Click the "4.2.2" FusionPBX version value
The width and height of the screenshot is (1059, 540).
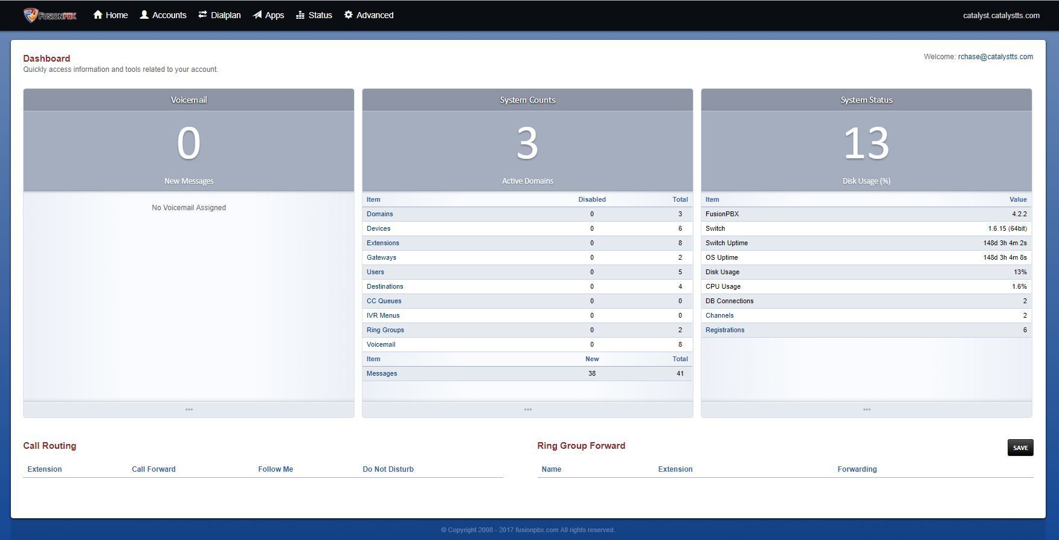1019,214
